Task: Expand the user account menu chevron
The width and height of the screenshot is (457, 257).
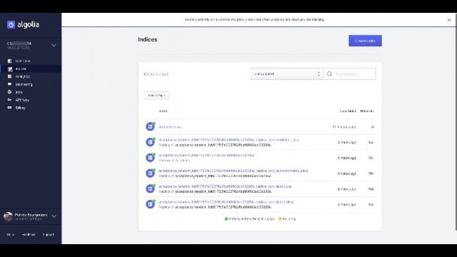Action: 54,216
